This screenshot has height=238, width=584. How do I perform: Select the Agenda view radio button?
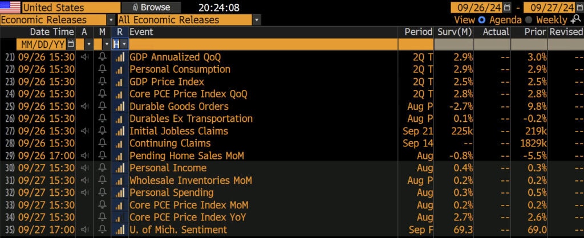tap(482, 20)
